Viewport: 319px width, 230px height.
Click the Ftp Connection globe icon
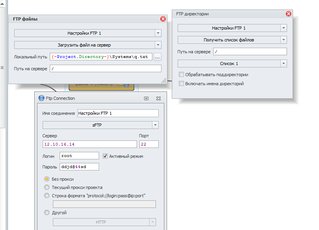(41, 98)
